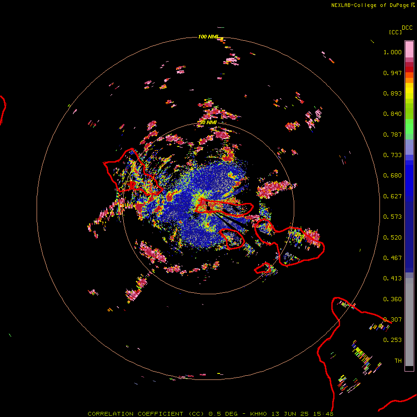Screen dimensions: 417x417
Task: Click the 0.573 scale label
Action: pyautogui.click(x=392, y=217)
